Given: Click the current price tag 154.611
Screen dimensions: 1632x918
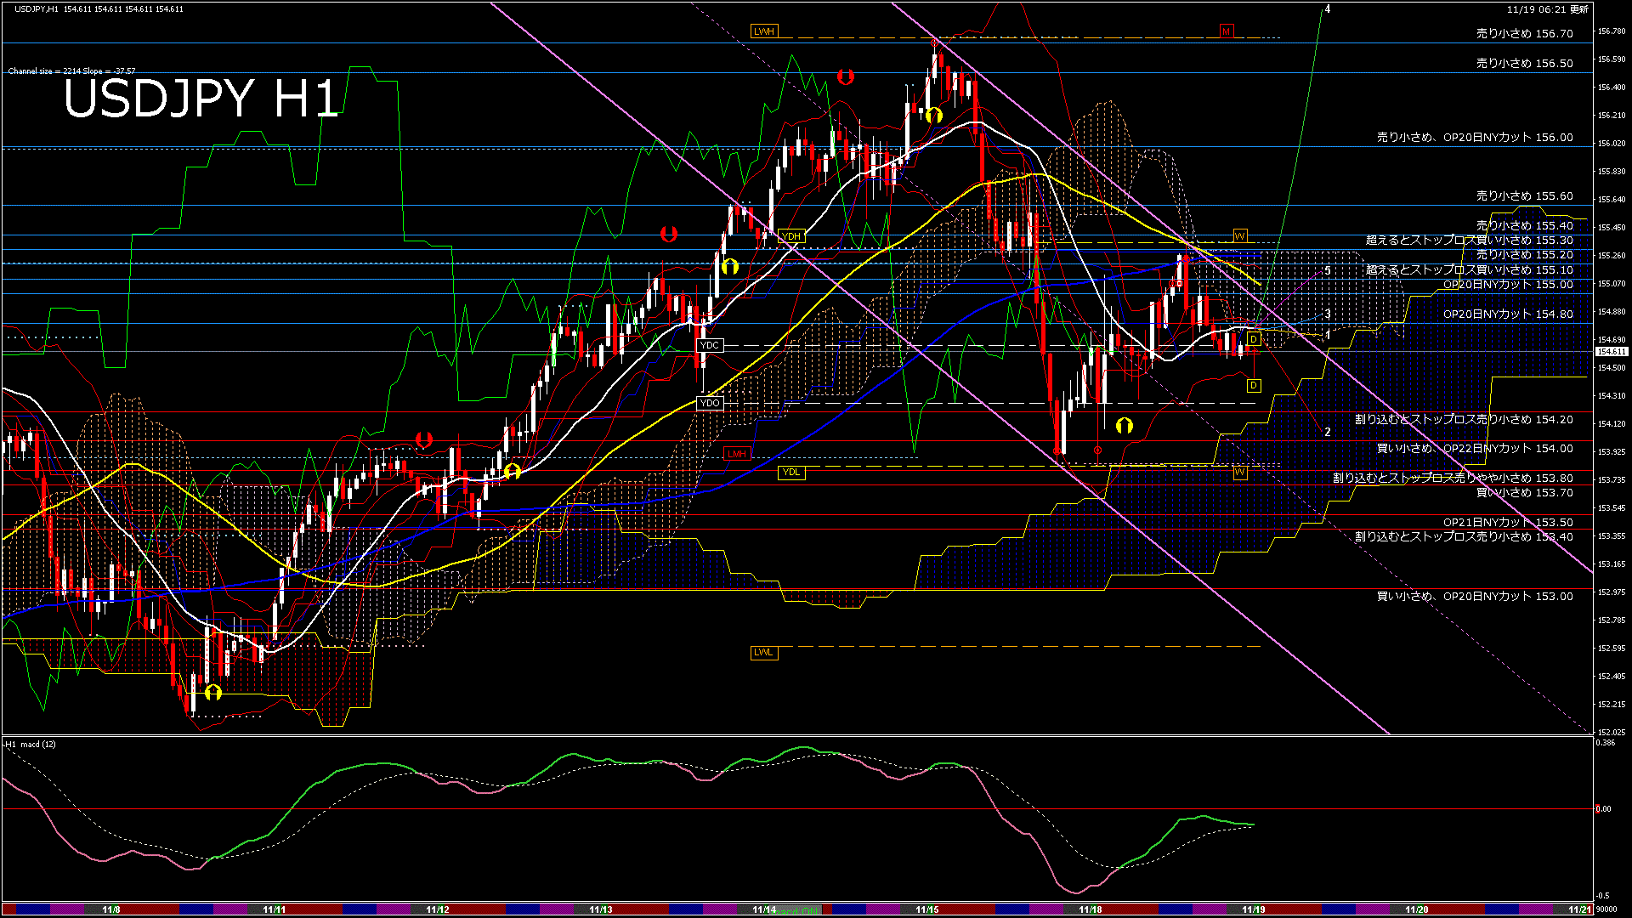Looking at the screenshot, I should pyautogui.click(x=1612, y=351).
